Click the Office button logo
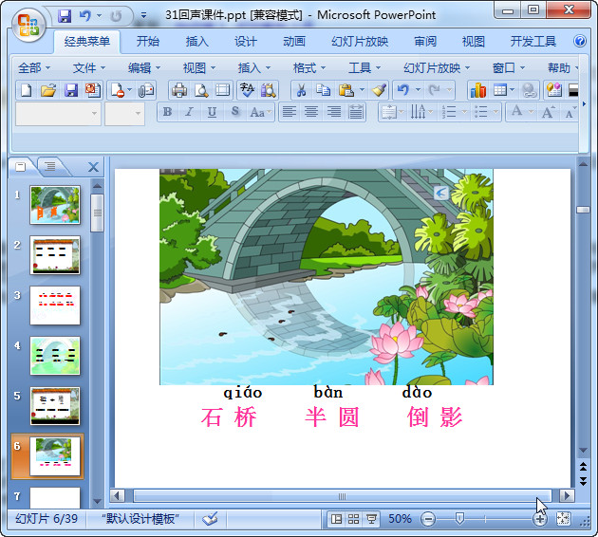Screen dimensions: 598x537 [x=28, y=26]
